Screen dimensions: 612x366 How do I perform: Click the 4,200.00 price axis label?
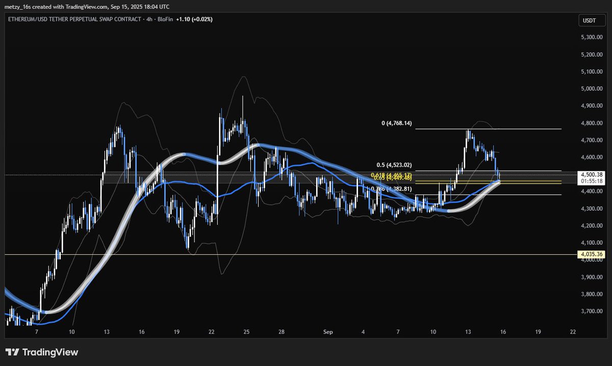[592, 226]
